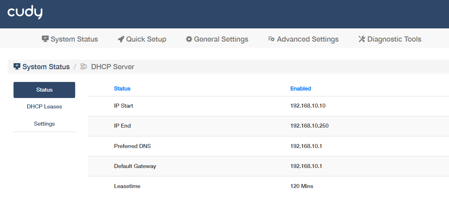Click the wrench icon for Diagnostic Tools
This screenshot has width=449, height=210.
tap(362, 39)
